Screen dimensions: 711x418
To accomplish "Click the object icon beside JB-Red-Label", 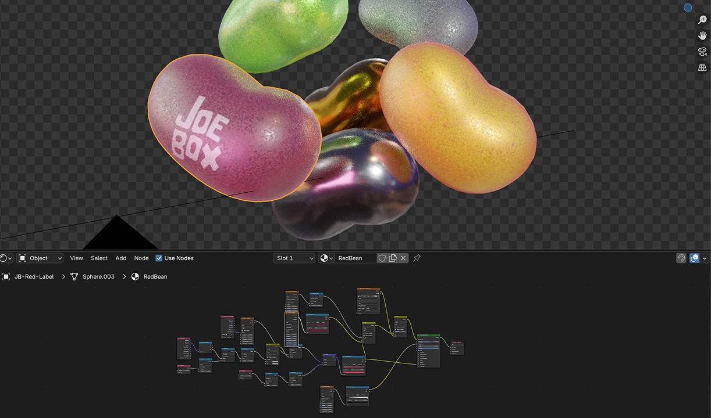I will [x=6, y=277].
